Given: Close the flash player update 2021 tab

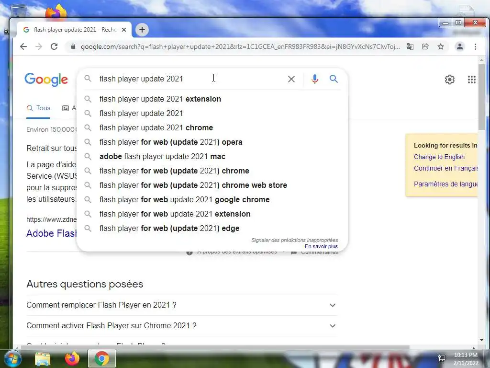Looking at the screenshot, I should (x=124, y=30).
